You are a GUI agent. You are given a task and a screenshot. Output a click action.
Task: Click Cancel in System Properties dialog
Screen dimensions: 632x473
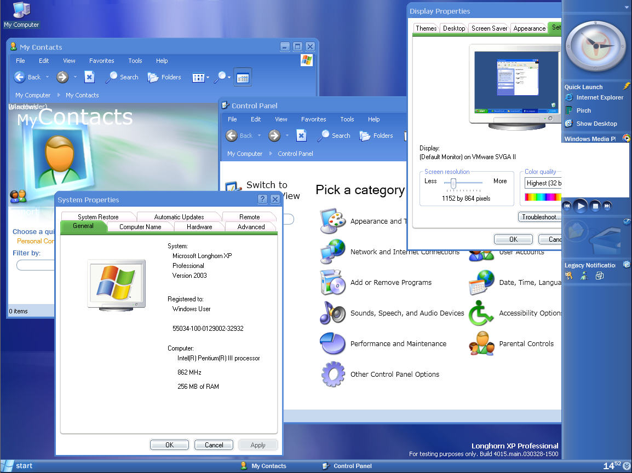[x=214, y=445]
